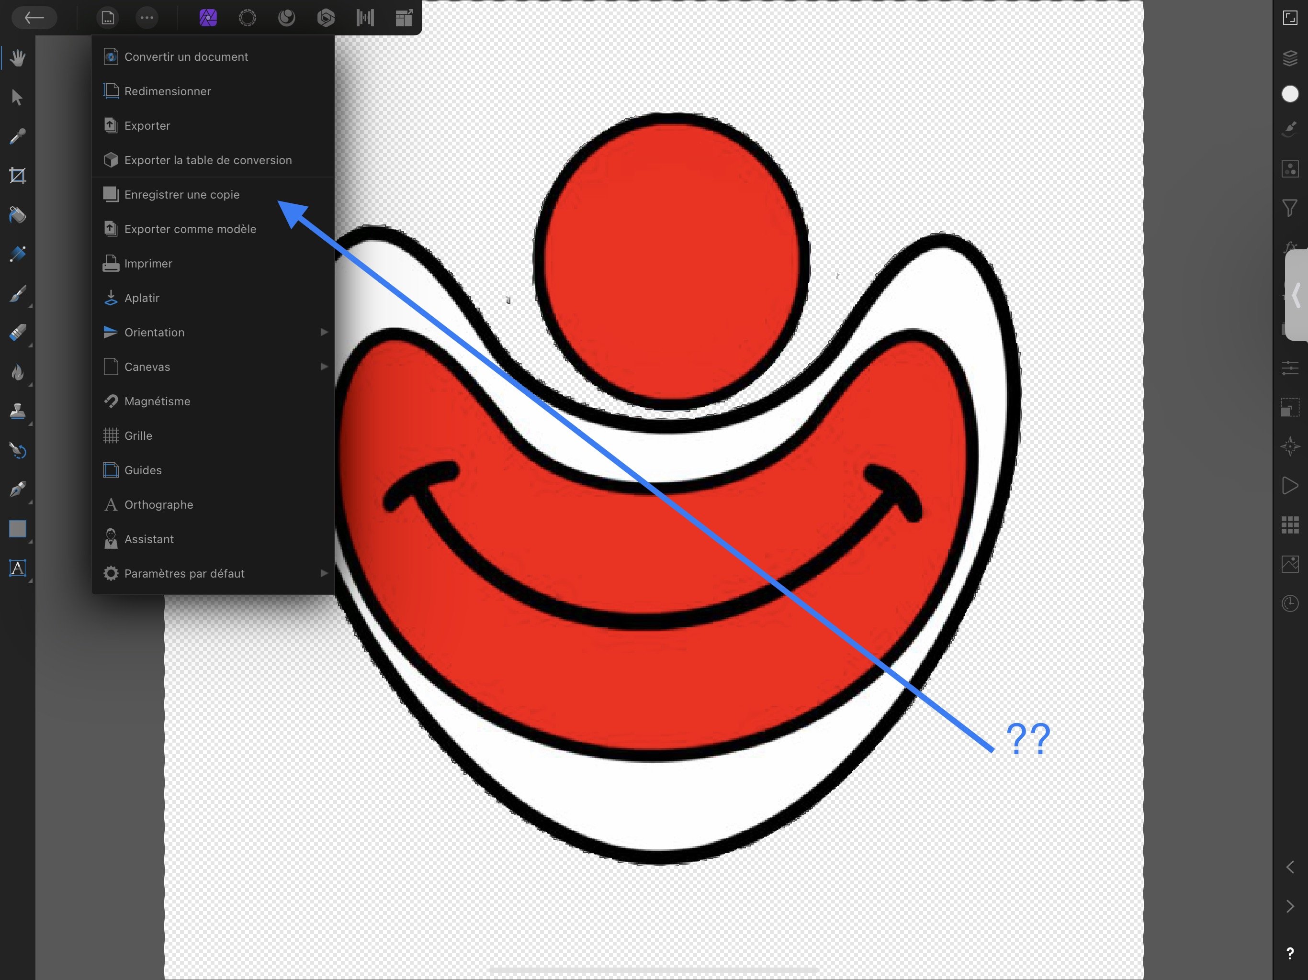Choose Convertir un document

click(214, 57)
